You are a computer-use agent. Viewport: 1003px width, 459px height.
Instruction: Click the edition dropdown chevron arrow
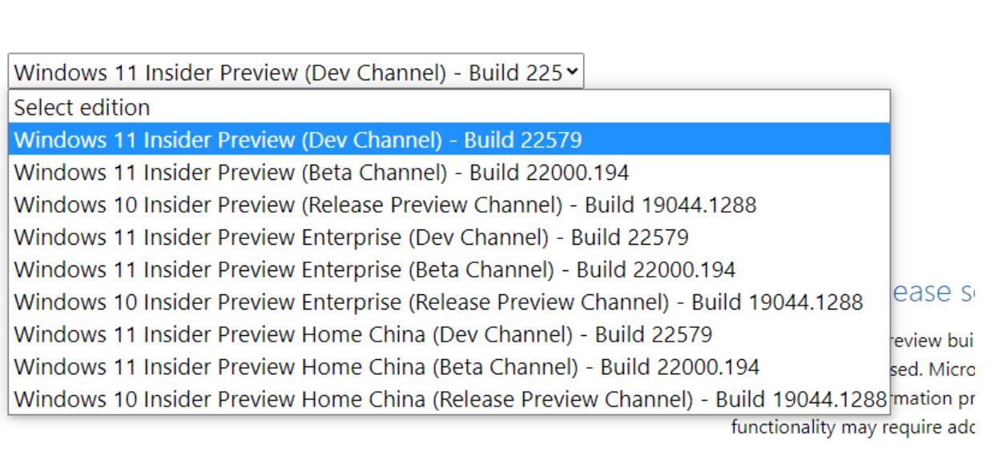coord(571,72)
